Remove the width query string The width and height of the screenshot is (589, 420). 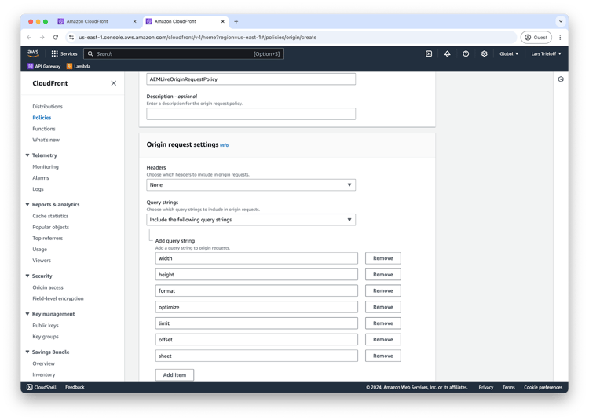pyautogui.click(x=382, y=258)
